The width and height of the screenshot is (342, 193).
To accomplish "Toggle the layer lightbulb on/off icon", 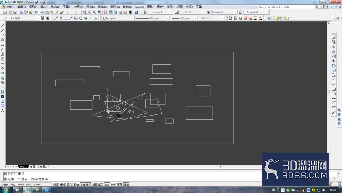I will [x=274, y=18].
